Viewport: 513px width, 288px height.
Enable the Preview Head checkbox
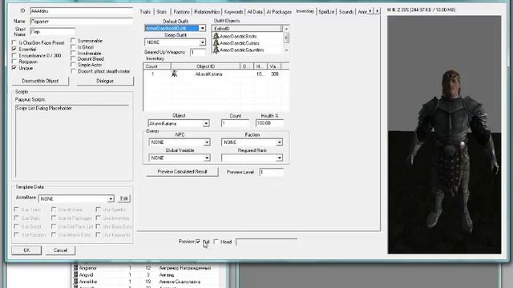click(216, 242)
